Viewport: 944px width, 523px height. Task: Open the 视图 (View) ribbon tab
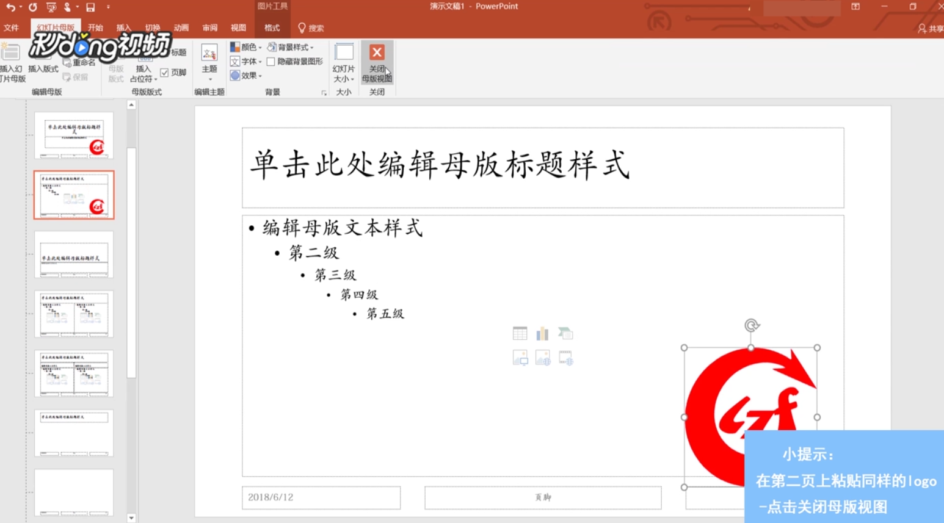pyautogui.click(x=238, y=27)
